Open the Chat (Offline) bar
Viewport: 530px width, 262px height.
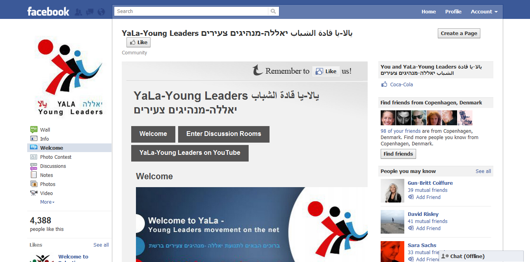tap(481, 256)
